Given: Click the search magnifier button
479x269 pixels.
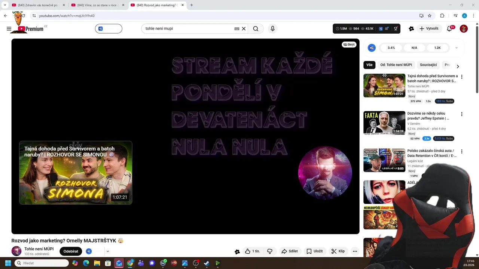Looking at the screenshot, I should coord(256,28).
